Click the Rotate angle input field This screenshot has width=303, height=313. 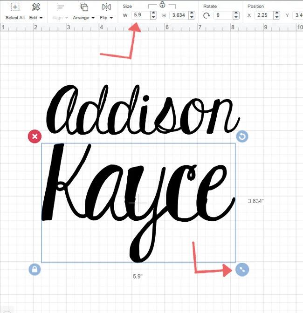coord(223,15)
